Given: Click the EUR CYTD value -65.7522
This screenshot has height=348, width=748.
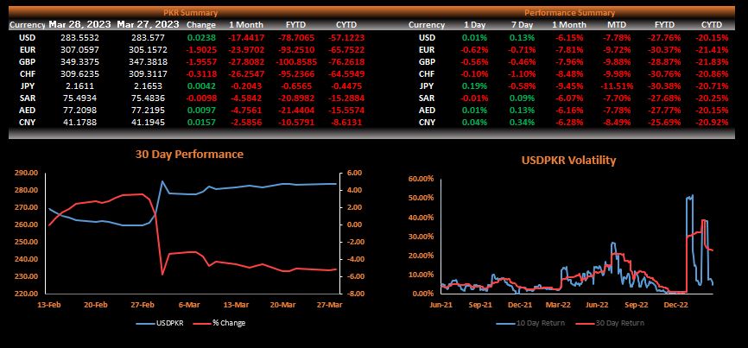Looking at the screenshot, I should pos(345,49).
